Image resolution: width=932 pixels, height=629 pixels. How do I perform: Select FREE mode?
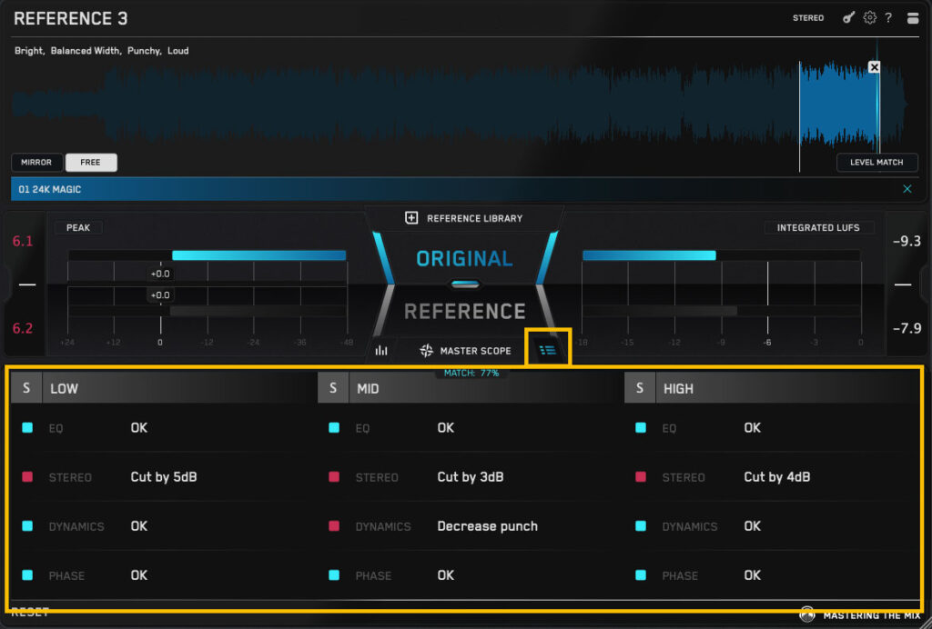[90, 162]
